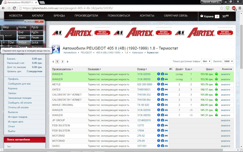Open info icon for CALORSTAT TH5108.89J
Screen dimensions: 243x152
click(x=158, y=100)
